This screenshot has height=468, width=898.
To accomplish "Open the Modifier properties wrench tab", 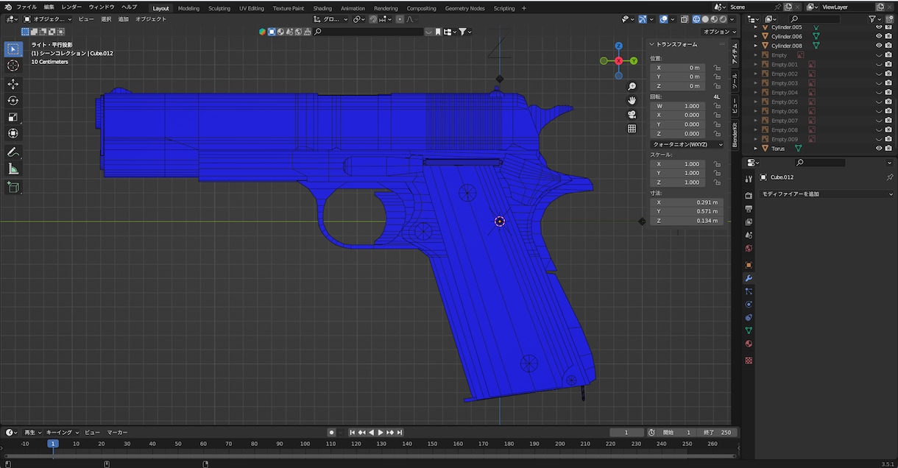I will (x=749, y=278).
